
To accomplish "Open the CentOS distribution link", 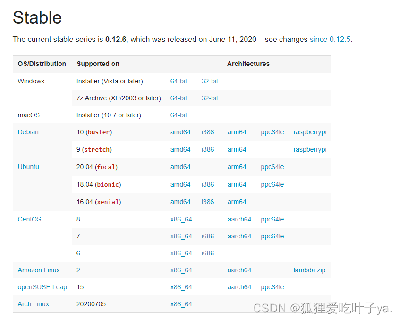I will pyautogui.click(x=30, y=219).
